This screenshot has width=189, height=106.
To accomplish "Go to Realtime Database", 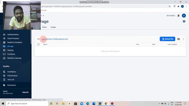I will click(x=14, y=42).
